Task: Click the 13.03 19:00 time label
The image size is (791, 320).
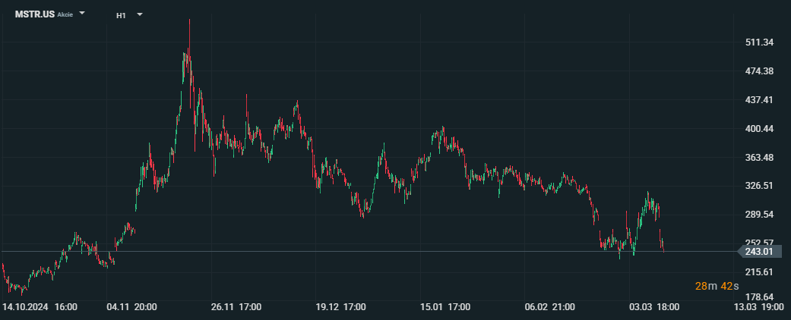Action: [759, 307]
